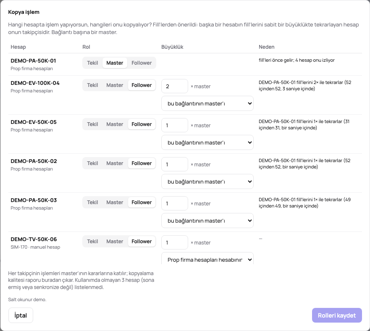This screenshot has height=331, width=370.
Task: Select Follower role for DEMO-TV-50K-06
Action: click(x=142, y=241)
